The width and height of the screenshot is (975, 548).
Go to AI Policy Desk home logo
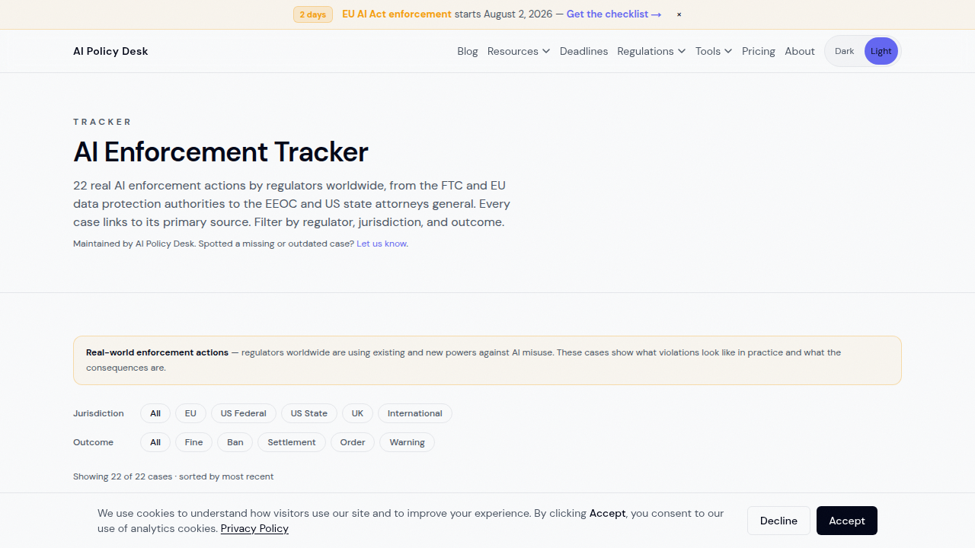click(110, 51)
